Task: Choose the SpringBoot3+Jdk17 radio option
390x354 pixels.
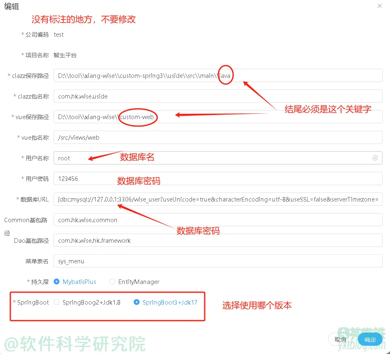Action: click(x=165, y=302)
